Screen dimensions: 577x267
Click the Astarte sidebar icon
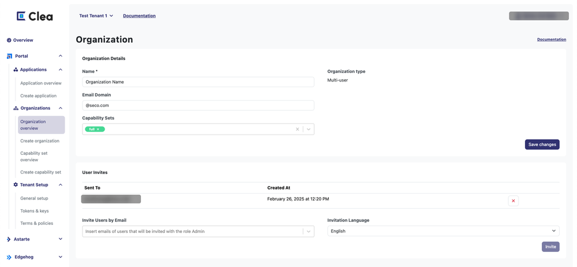pyautogui.click(x=9, y=239)
